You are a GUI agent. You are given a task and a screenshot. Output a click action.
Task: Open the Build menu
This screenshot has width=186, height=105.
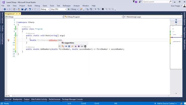coord(30,6)
